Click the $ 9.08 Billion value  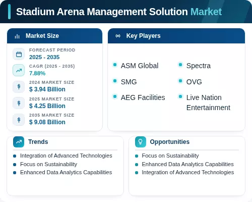pos(47,122)
